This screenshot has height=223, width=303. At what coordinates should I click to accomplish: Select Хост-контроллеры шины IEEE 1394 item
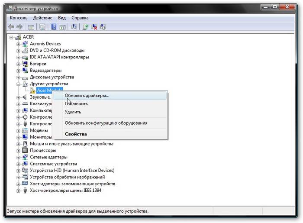click(66, 191)
